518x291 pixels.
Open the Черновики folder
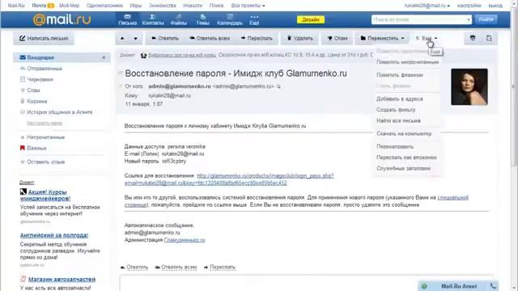[x=40, y=79]
